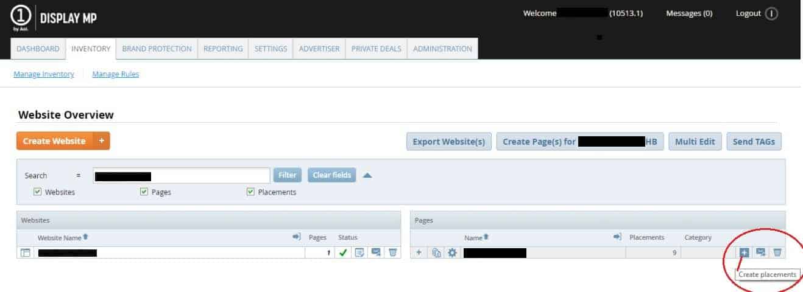Click the send tags icon in Pages row

click(760, 252)
